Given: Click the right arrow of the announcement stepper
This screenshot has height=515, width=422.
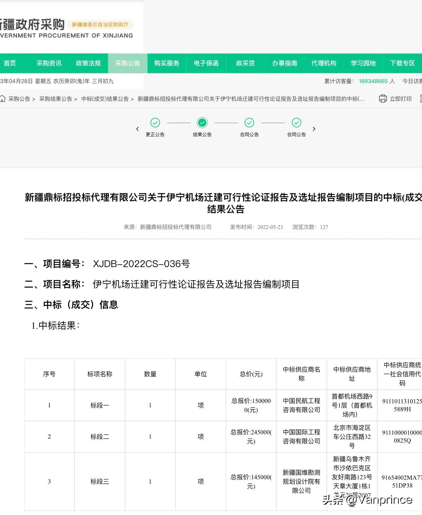Looking at the screenshot, I should [x=314, y=129].
